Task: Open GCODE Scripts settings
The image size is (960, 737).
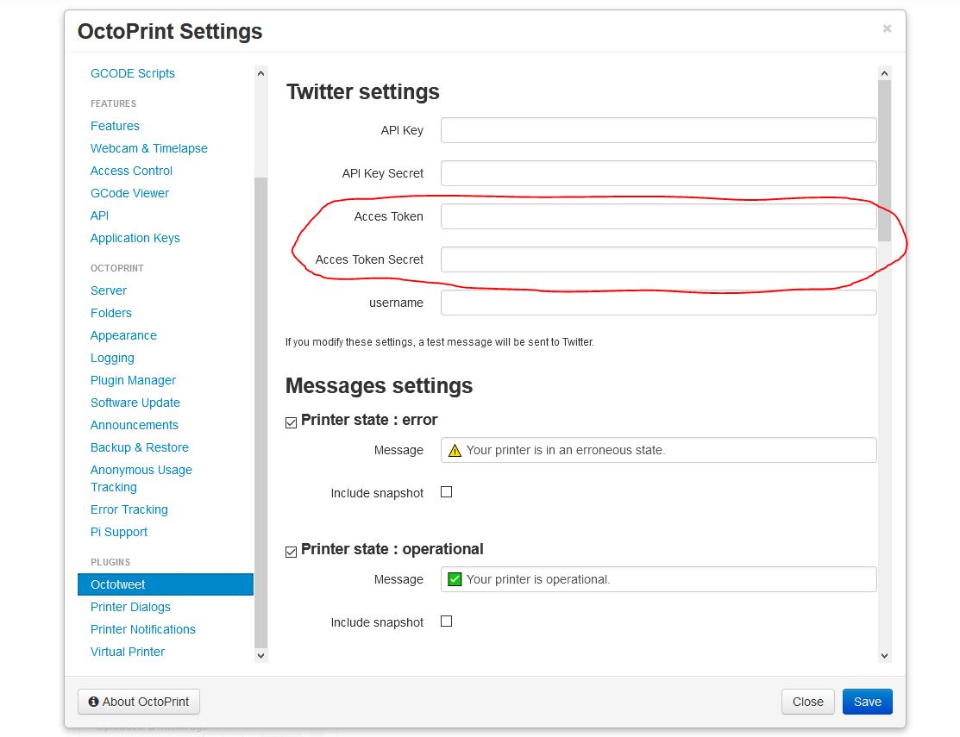Action: coord(133,73)
